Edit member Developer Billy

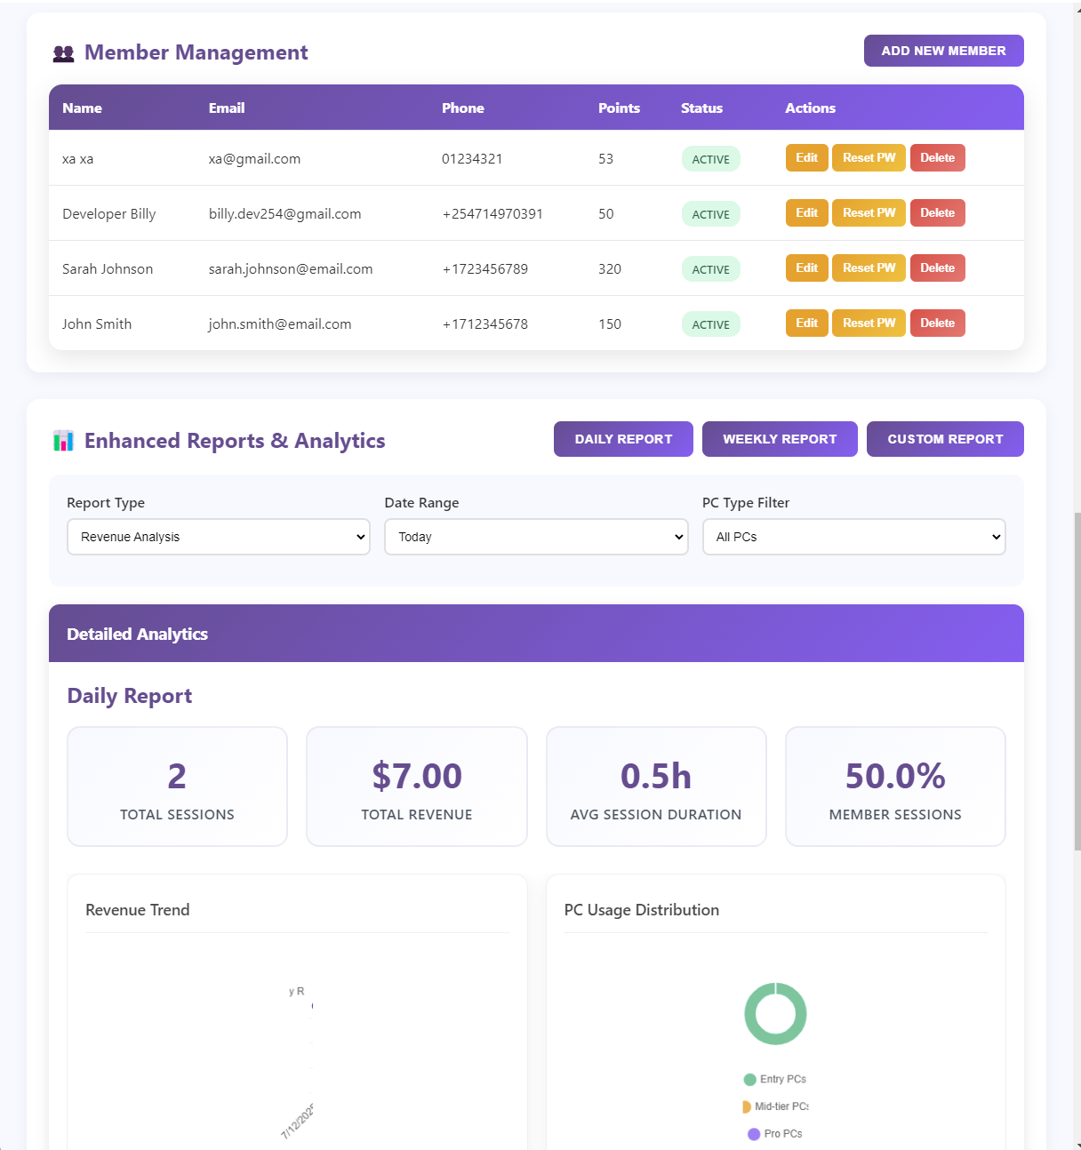pos(806,212)
